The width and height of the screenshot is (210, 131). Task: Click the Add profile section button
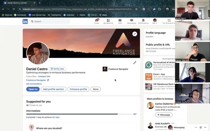coord(54,89)
